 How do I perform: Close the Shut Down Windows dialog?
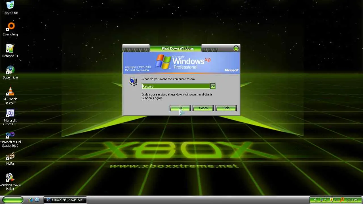(236, 48)
